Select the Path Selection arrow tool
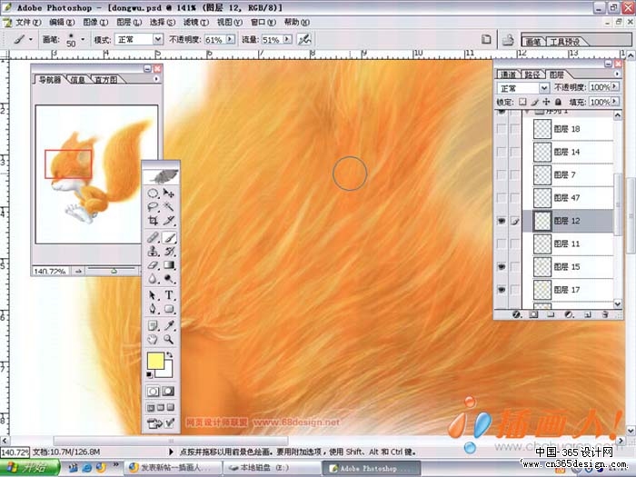The image size is (636, 477). coord(153,295)
